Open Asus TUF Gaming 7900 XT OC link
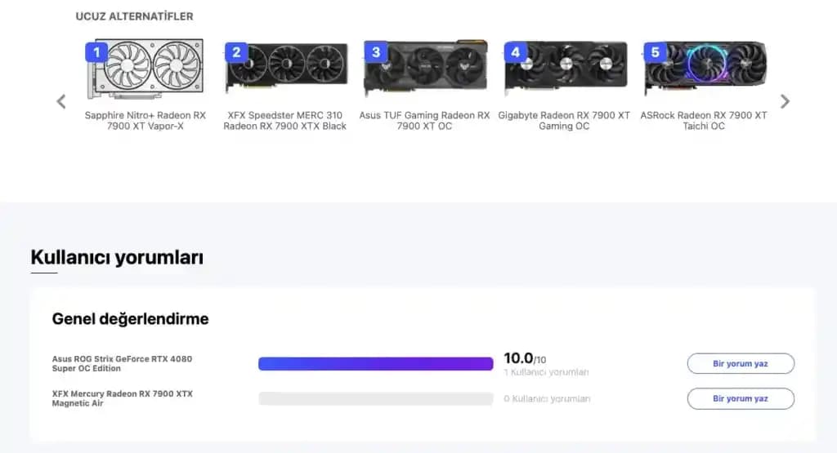The width and height of the screenshot is (837, 453). pos(424,121)
